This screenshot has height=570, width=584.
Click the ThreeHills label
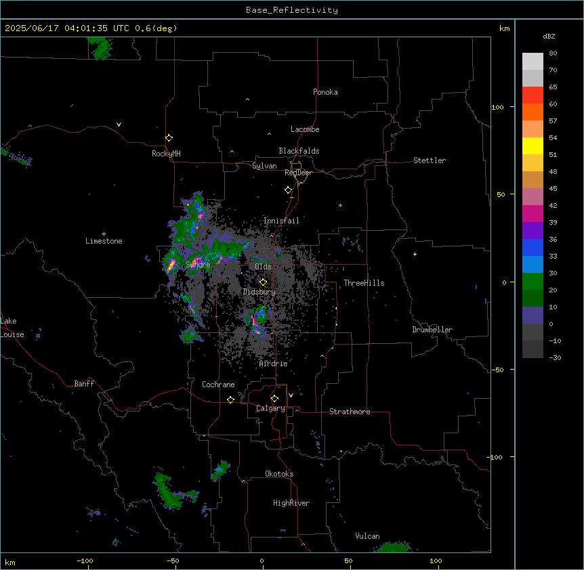click(364, 283)
